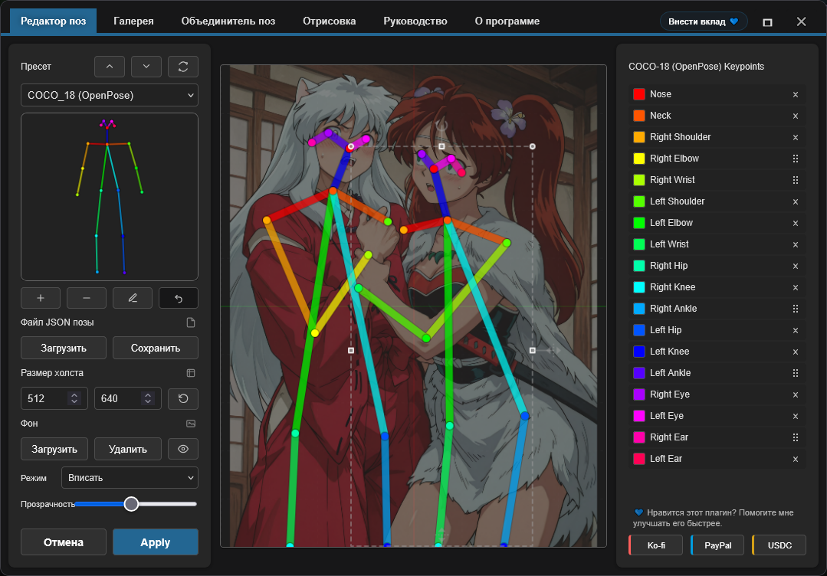Click the background image icon
The height and width of the screenshot is (576, 827).
pyautogui.click(x=191, y=424)
